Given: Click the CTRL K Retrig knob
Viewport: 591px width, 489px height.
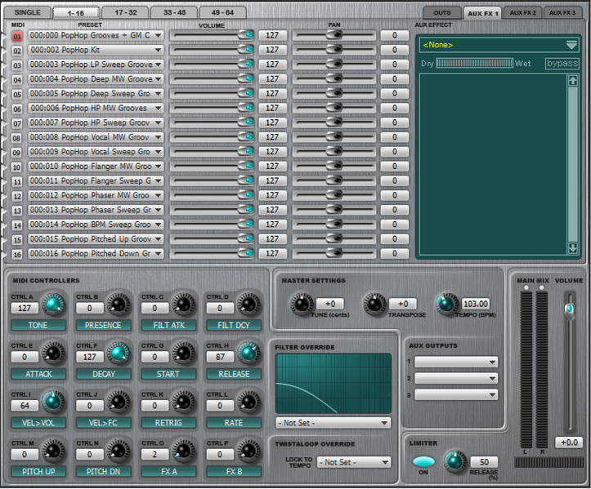Looking at the screenshot, I should pyautogui.click(x=183, y=402).
